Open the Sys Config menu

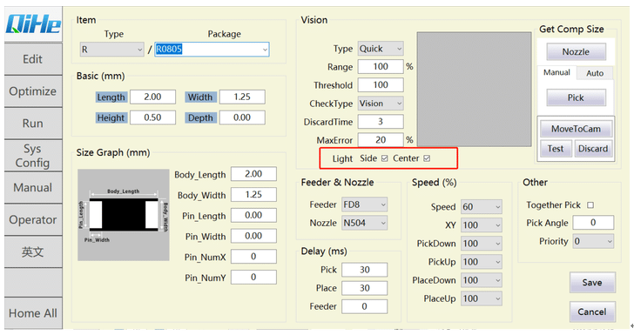33,156
